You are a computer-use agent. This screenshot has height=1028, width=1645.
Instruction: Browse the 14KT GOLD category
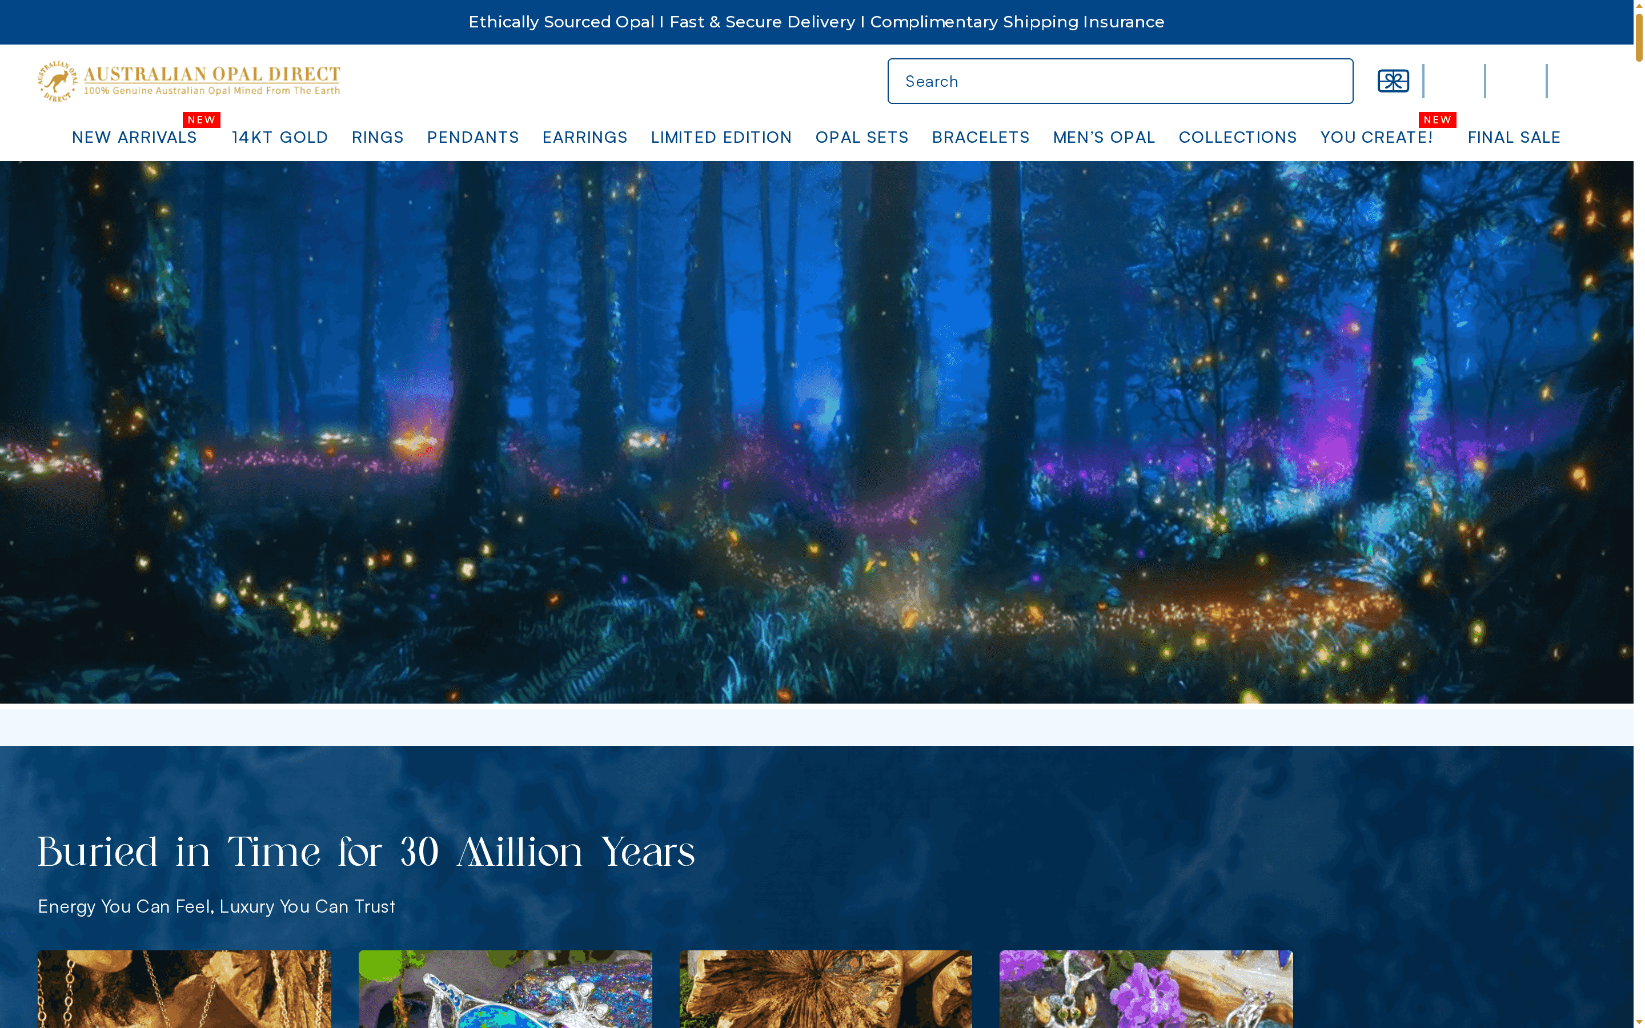pos(279,136)
